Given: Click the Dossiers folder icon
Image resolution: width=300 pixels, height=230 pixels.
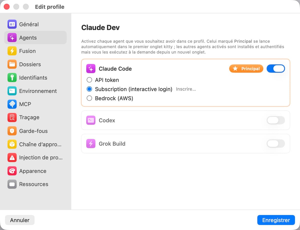Looking at the screenshot, I should point(12,64).
